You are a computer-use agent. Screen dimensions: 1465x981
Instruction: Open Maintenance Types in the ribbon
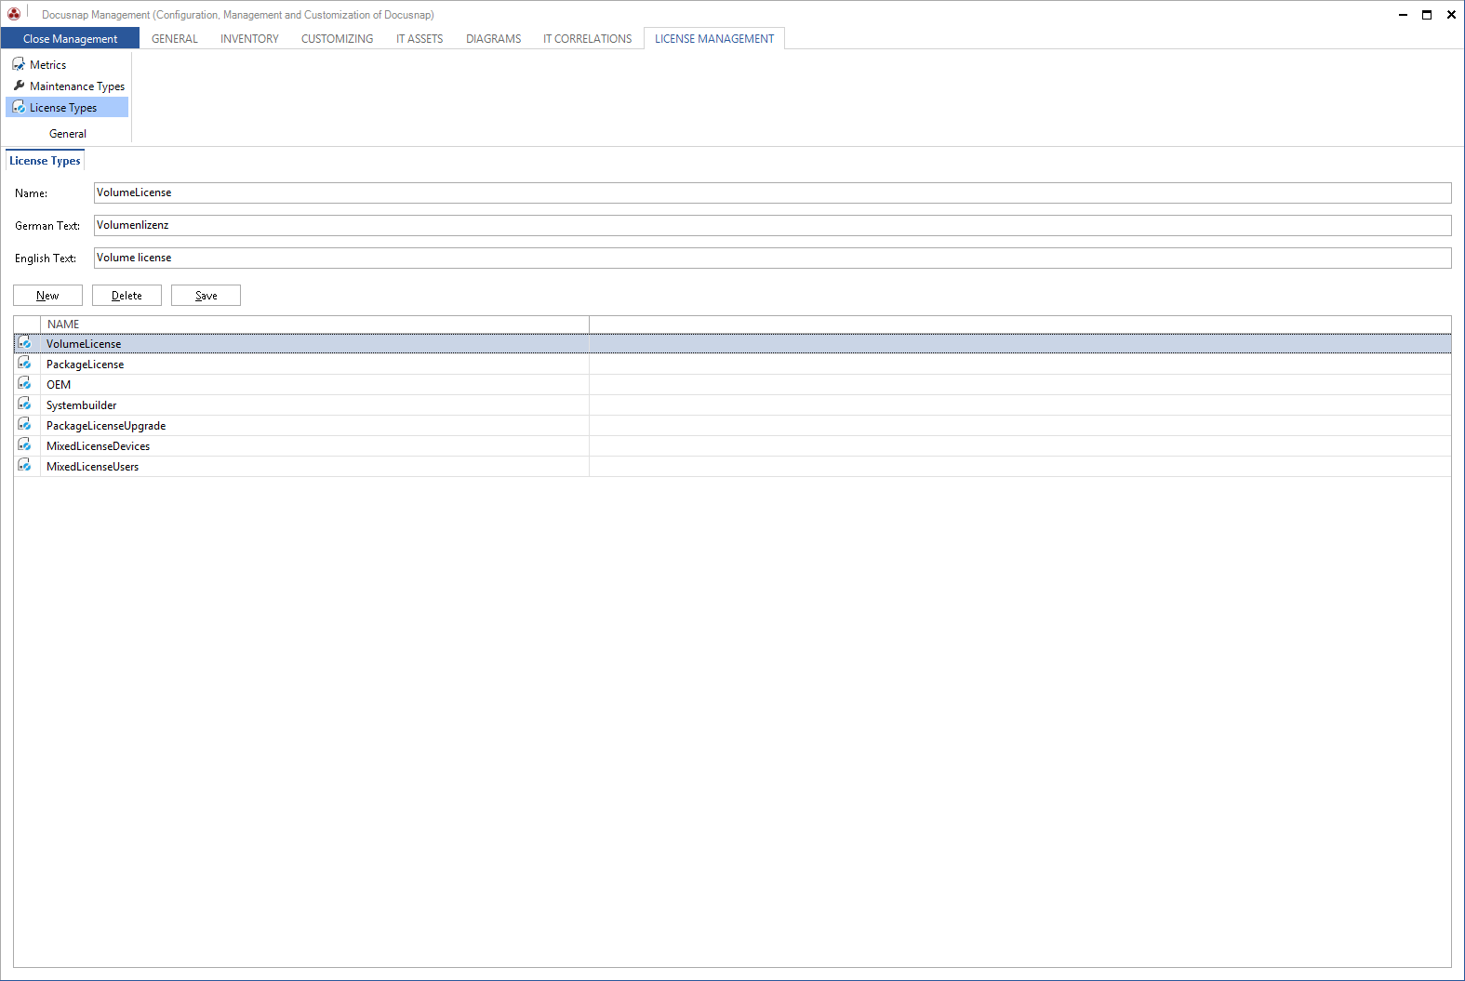coord(68,86)
